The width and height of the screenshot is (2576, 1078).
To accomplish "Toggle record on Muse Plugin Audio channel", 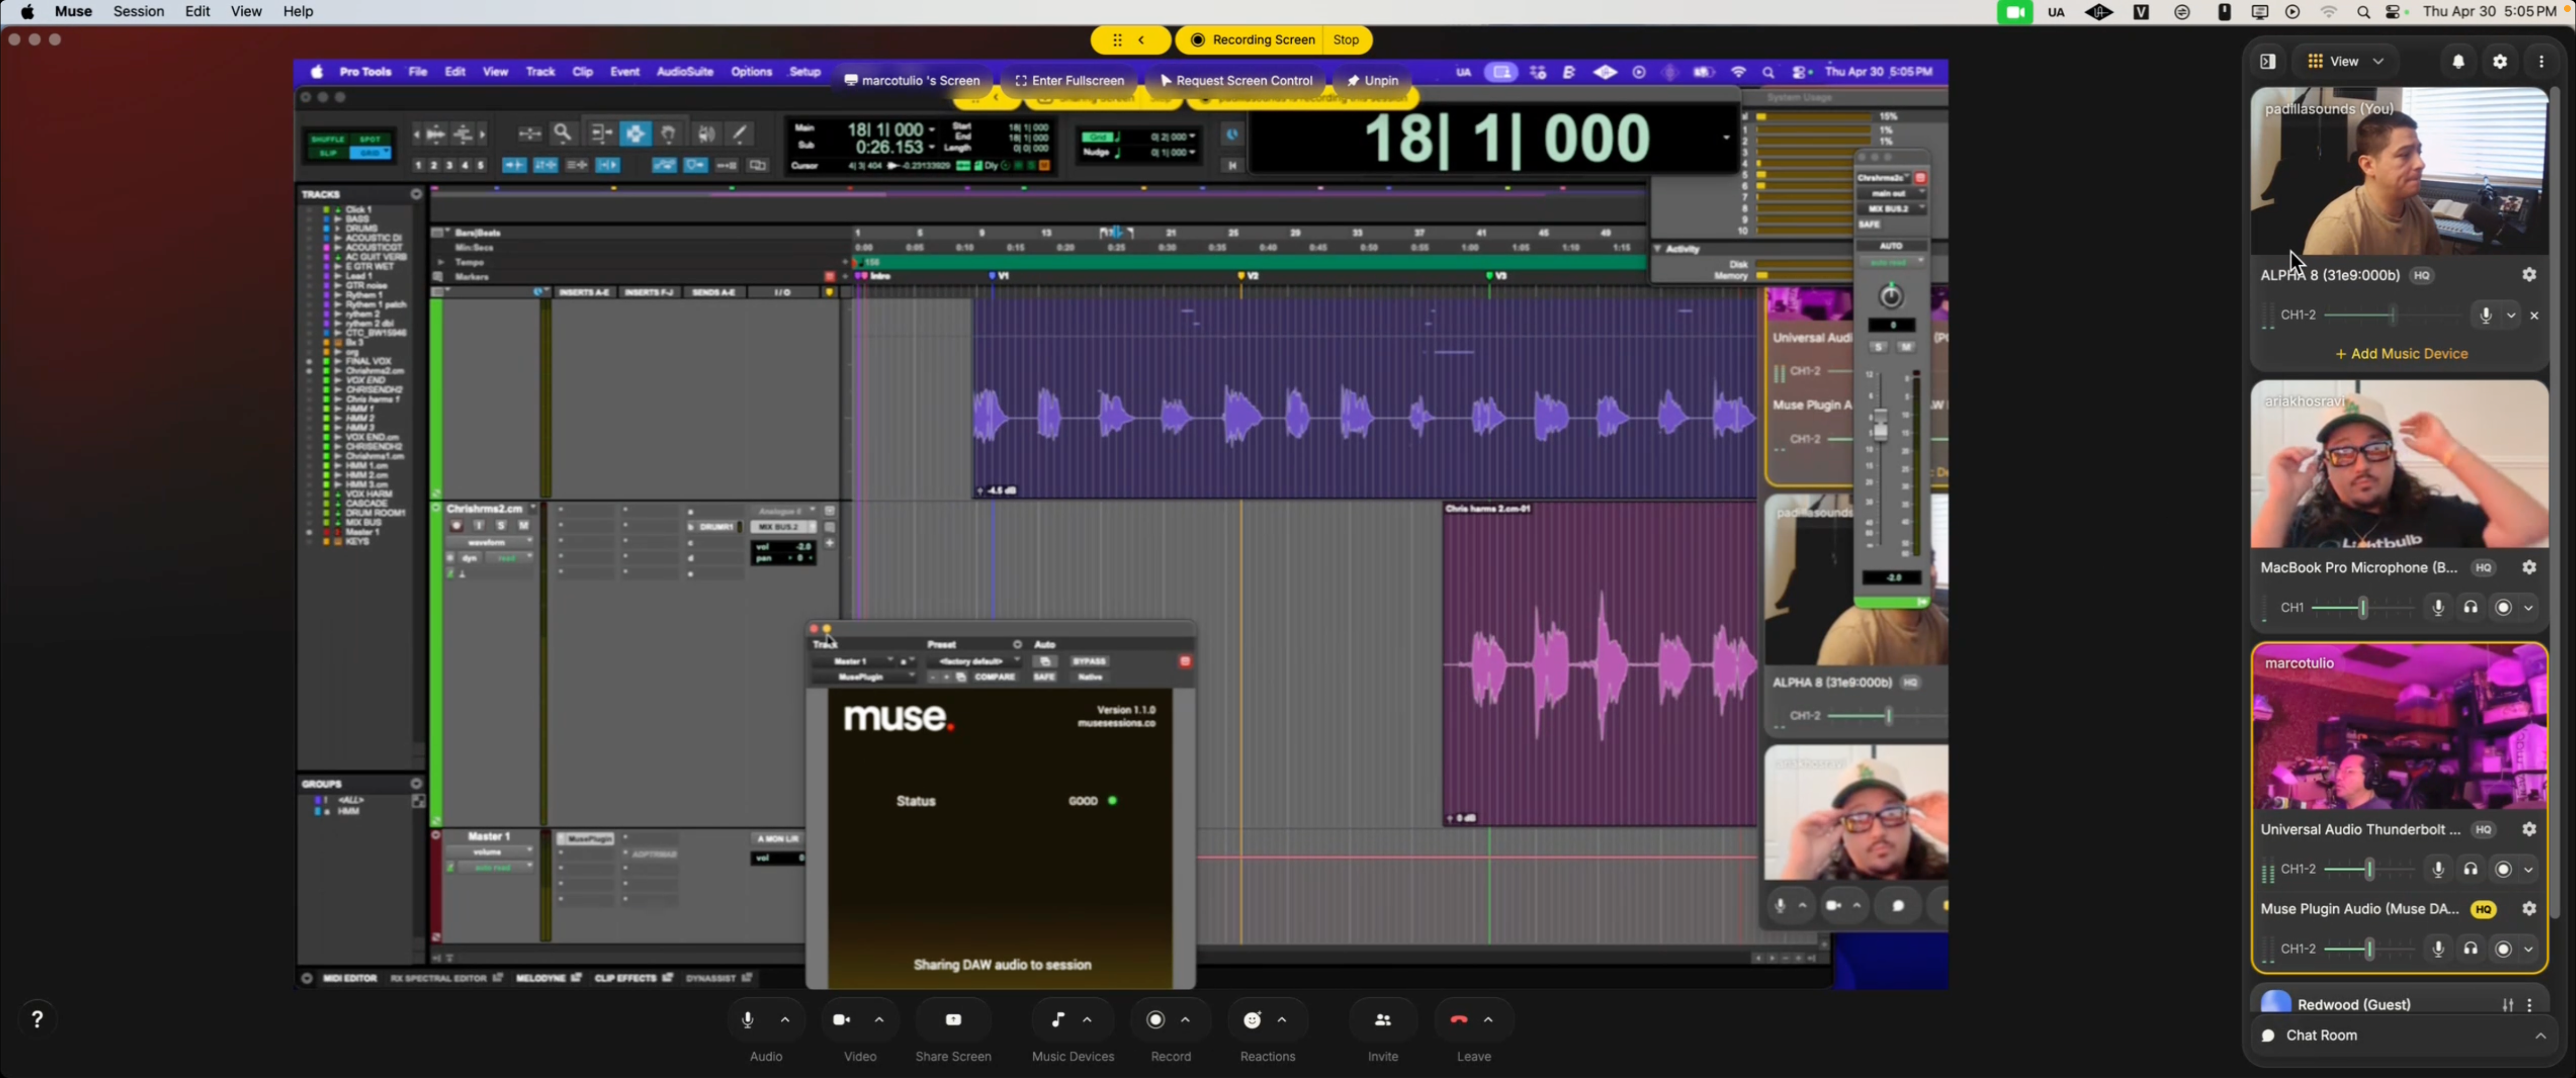I will (2502, 949).
